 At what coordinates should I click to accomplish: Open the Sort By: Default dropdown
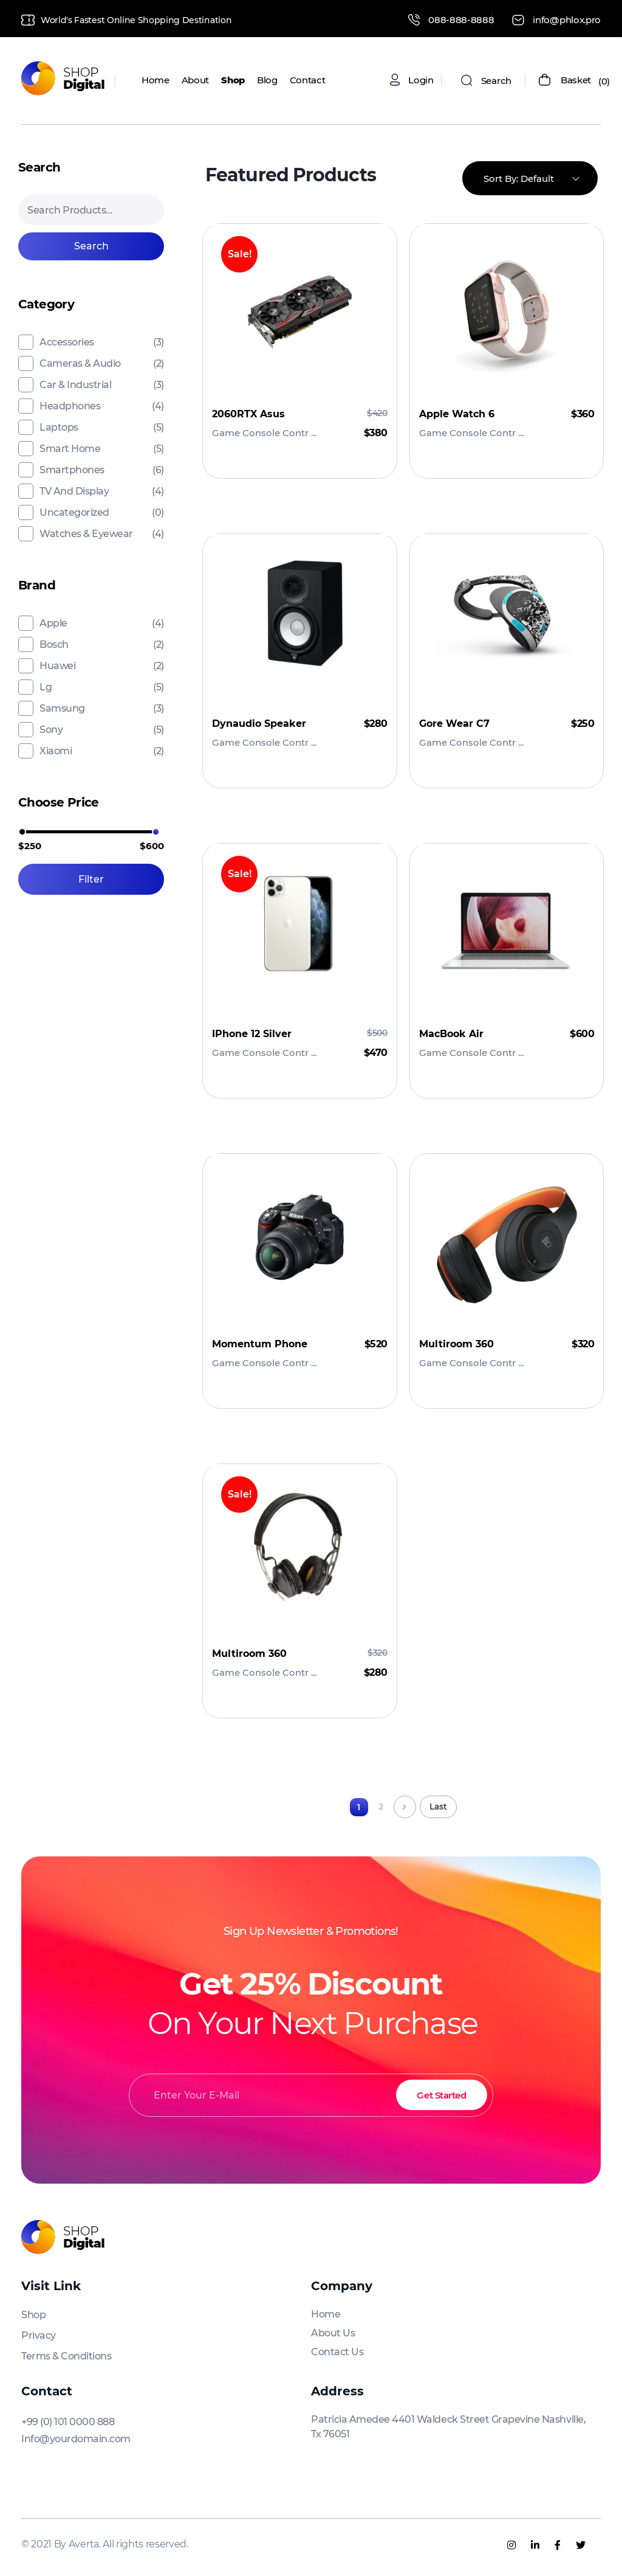(529, 178)
